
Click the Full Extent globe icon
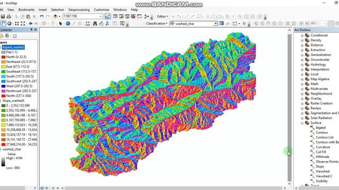coord(10,23)
